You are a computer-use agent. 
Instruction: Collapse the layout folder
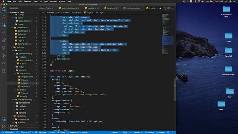pos(20,17)
